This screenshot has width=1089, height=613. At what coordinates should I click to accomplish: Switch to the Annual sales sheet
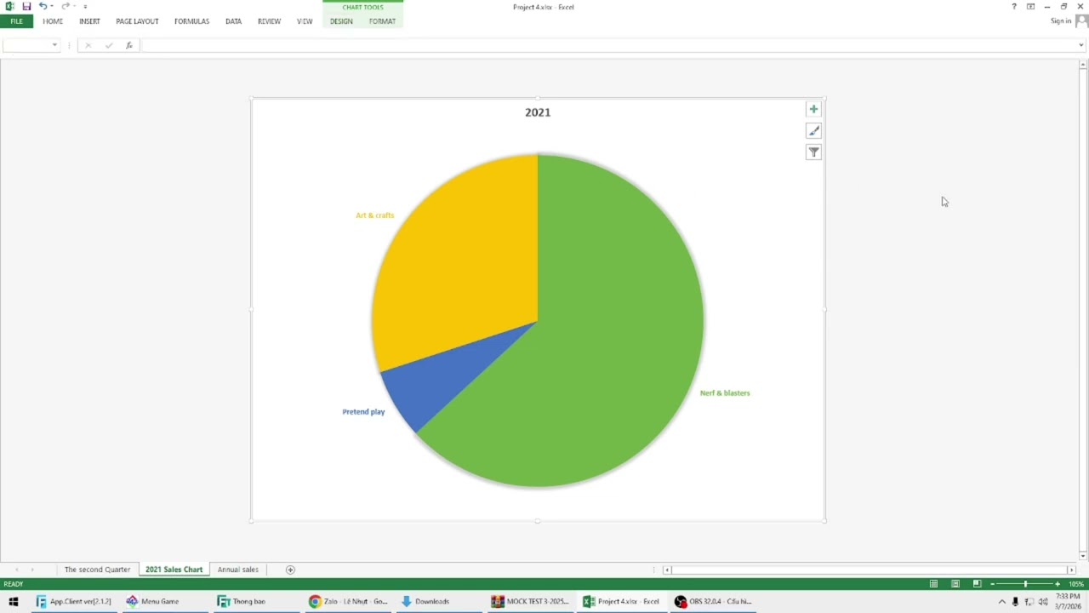pyautogui.click(x=237, y=570)
